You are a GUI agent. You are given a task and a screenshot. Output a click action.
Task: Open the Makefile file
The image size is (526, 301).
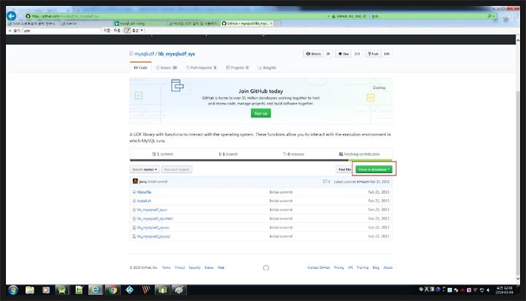144,192
